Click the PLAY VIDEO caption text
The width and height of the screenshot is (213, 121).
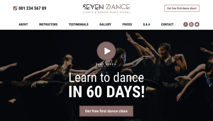coord(106,64)
